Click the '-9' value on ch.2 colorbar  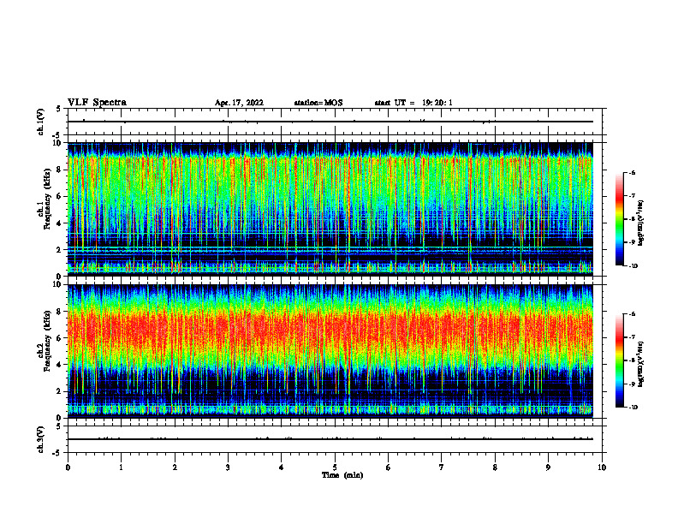[632, 384]
